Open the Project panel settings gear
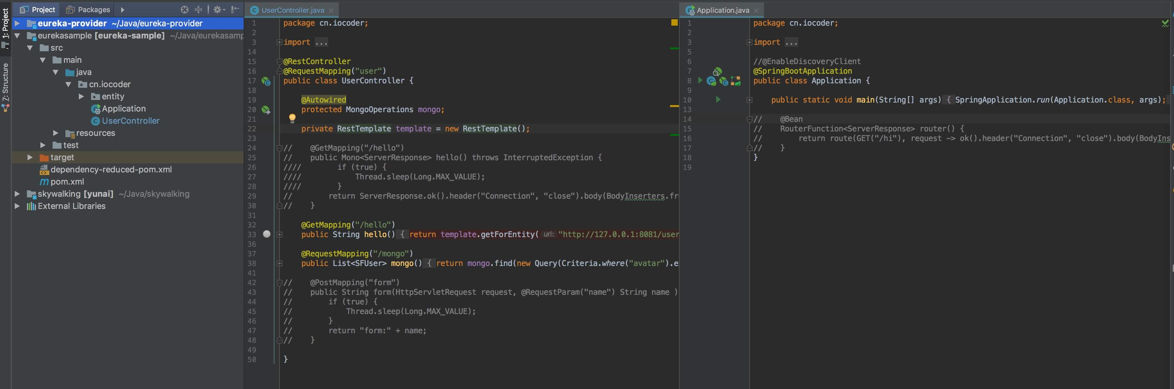This screenshot has height=389, width=1174. point(217,10)
